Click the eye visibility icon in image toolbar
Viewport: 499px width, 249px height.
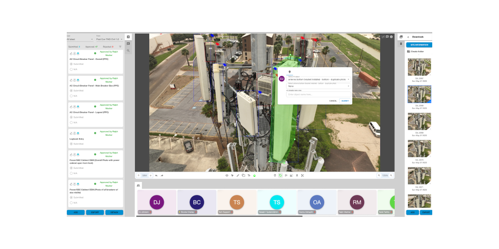pos(227,175)
